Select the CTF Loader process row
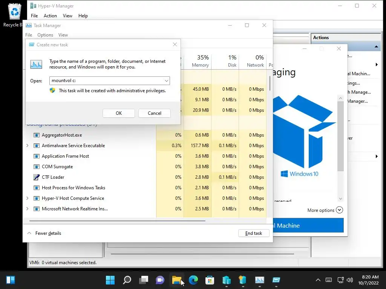Image resolution: width=386 pixels, height=289 pixels. coord(145,177)
